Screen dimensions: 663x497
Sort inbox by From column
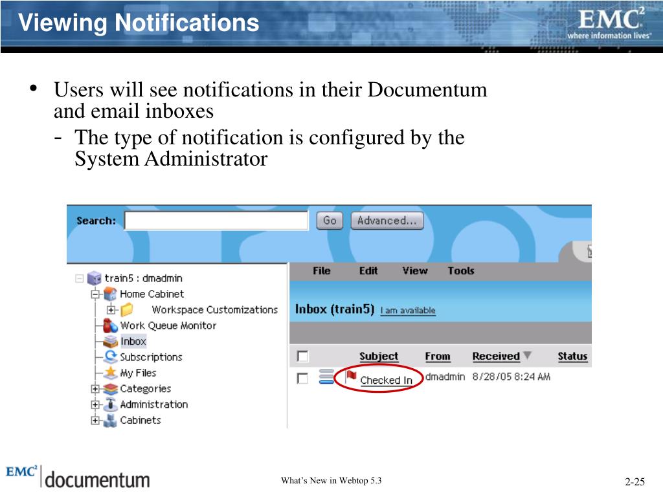coord(438,357)
